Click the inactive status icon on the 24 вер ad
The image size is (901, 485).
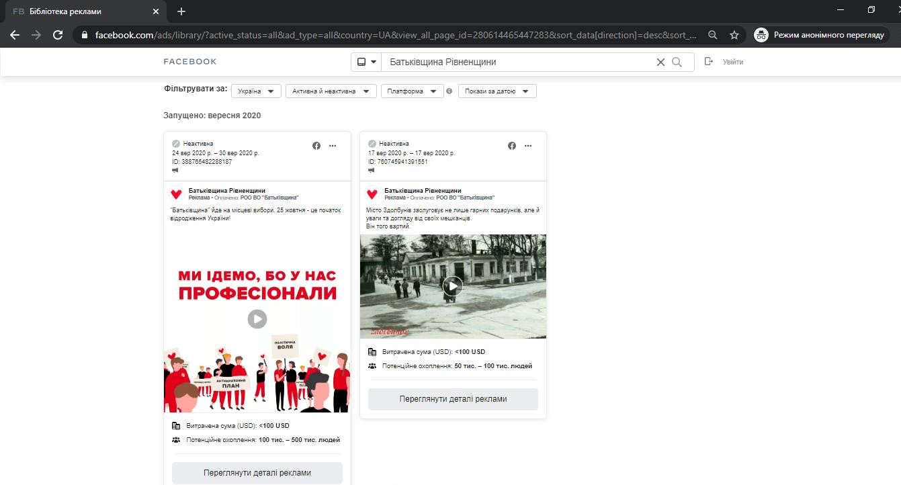[x=176, y=144]
